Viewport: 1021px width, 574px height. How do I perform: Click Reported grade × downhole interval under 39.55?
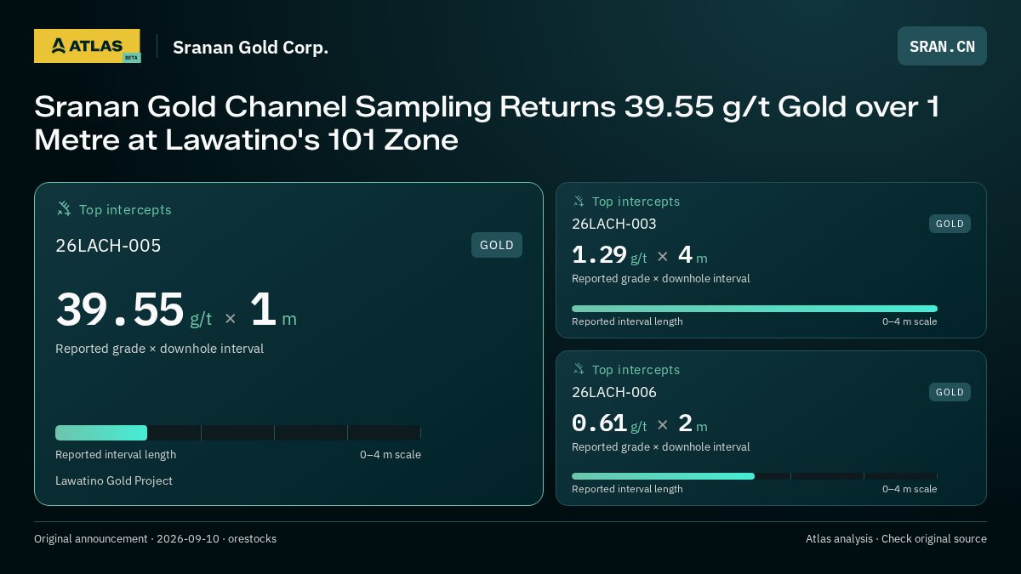pyautogui.click(x=159, y=349)
